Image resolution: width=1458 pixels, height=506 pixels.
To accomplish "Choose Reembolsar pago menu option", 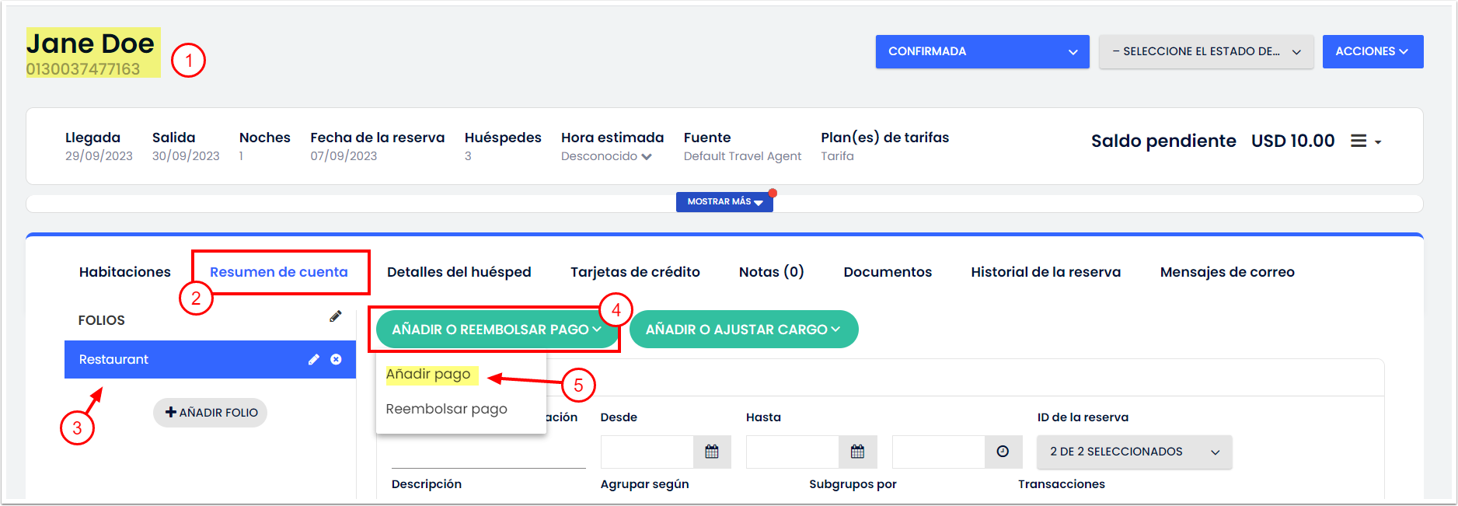I will [x=446, y=409].
